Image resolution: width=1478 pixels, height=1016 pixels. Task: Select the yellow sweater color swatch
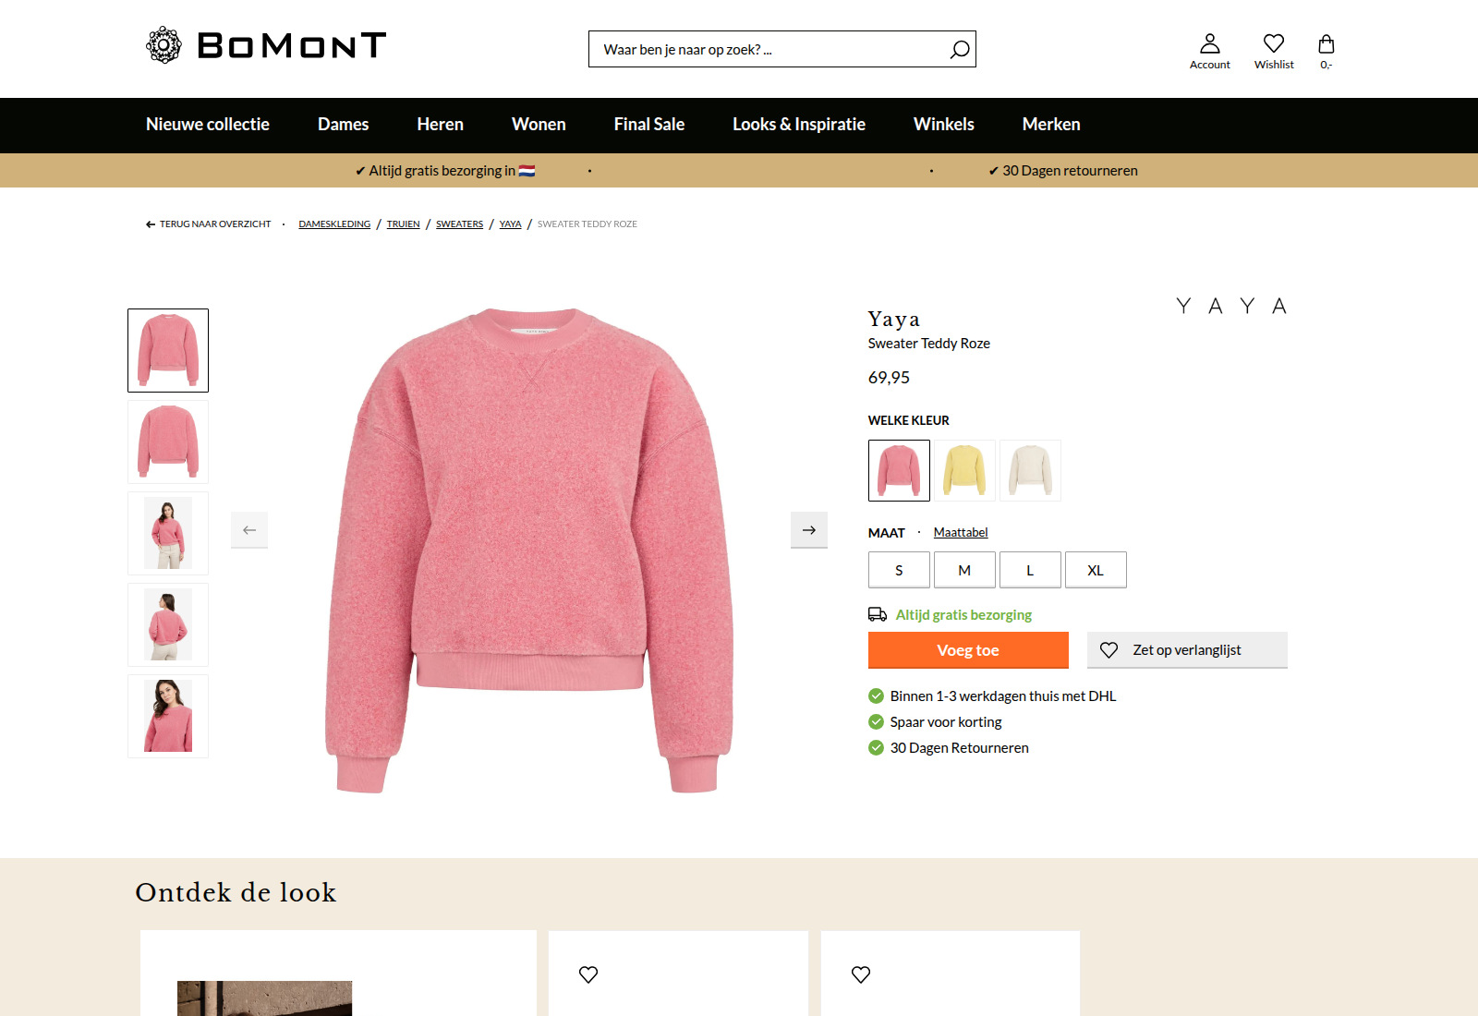(964, 470)
